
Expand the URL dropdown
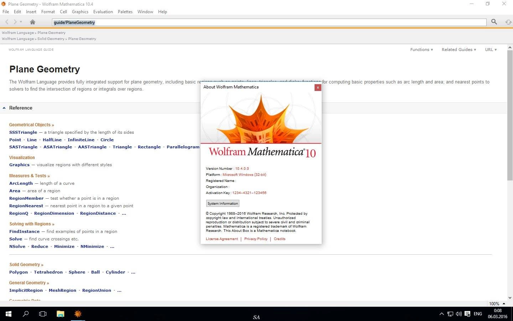click(x=491, y=50)
